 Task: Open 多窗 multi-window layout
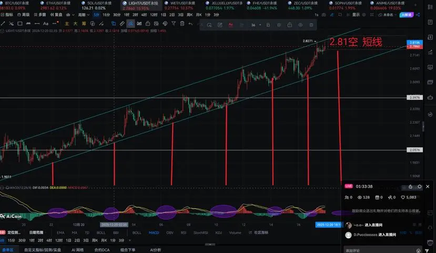click(40, 15)
